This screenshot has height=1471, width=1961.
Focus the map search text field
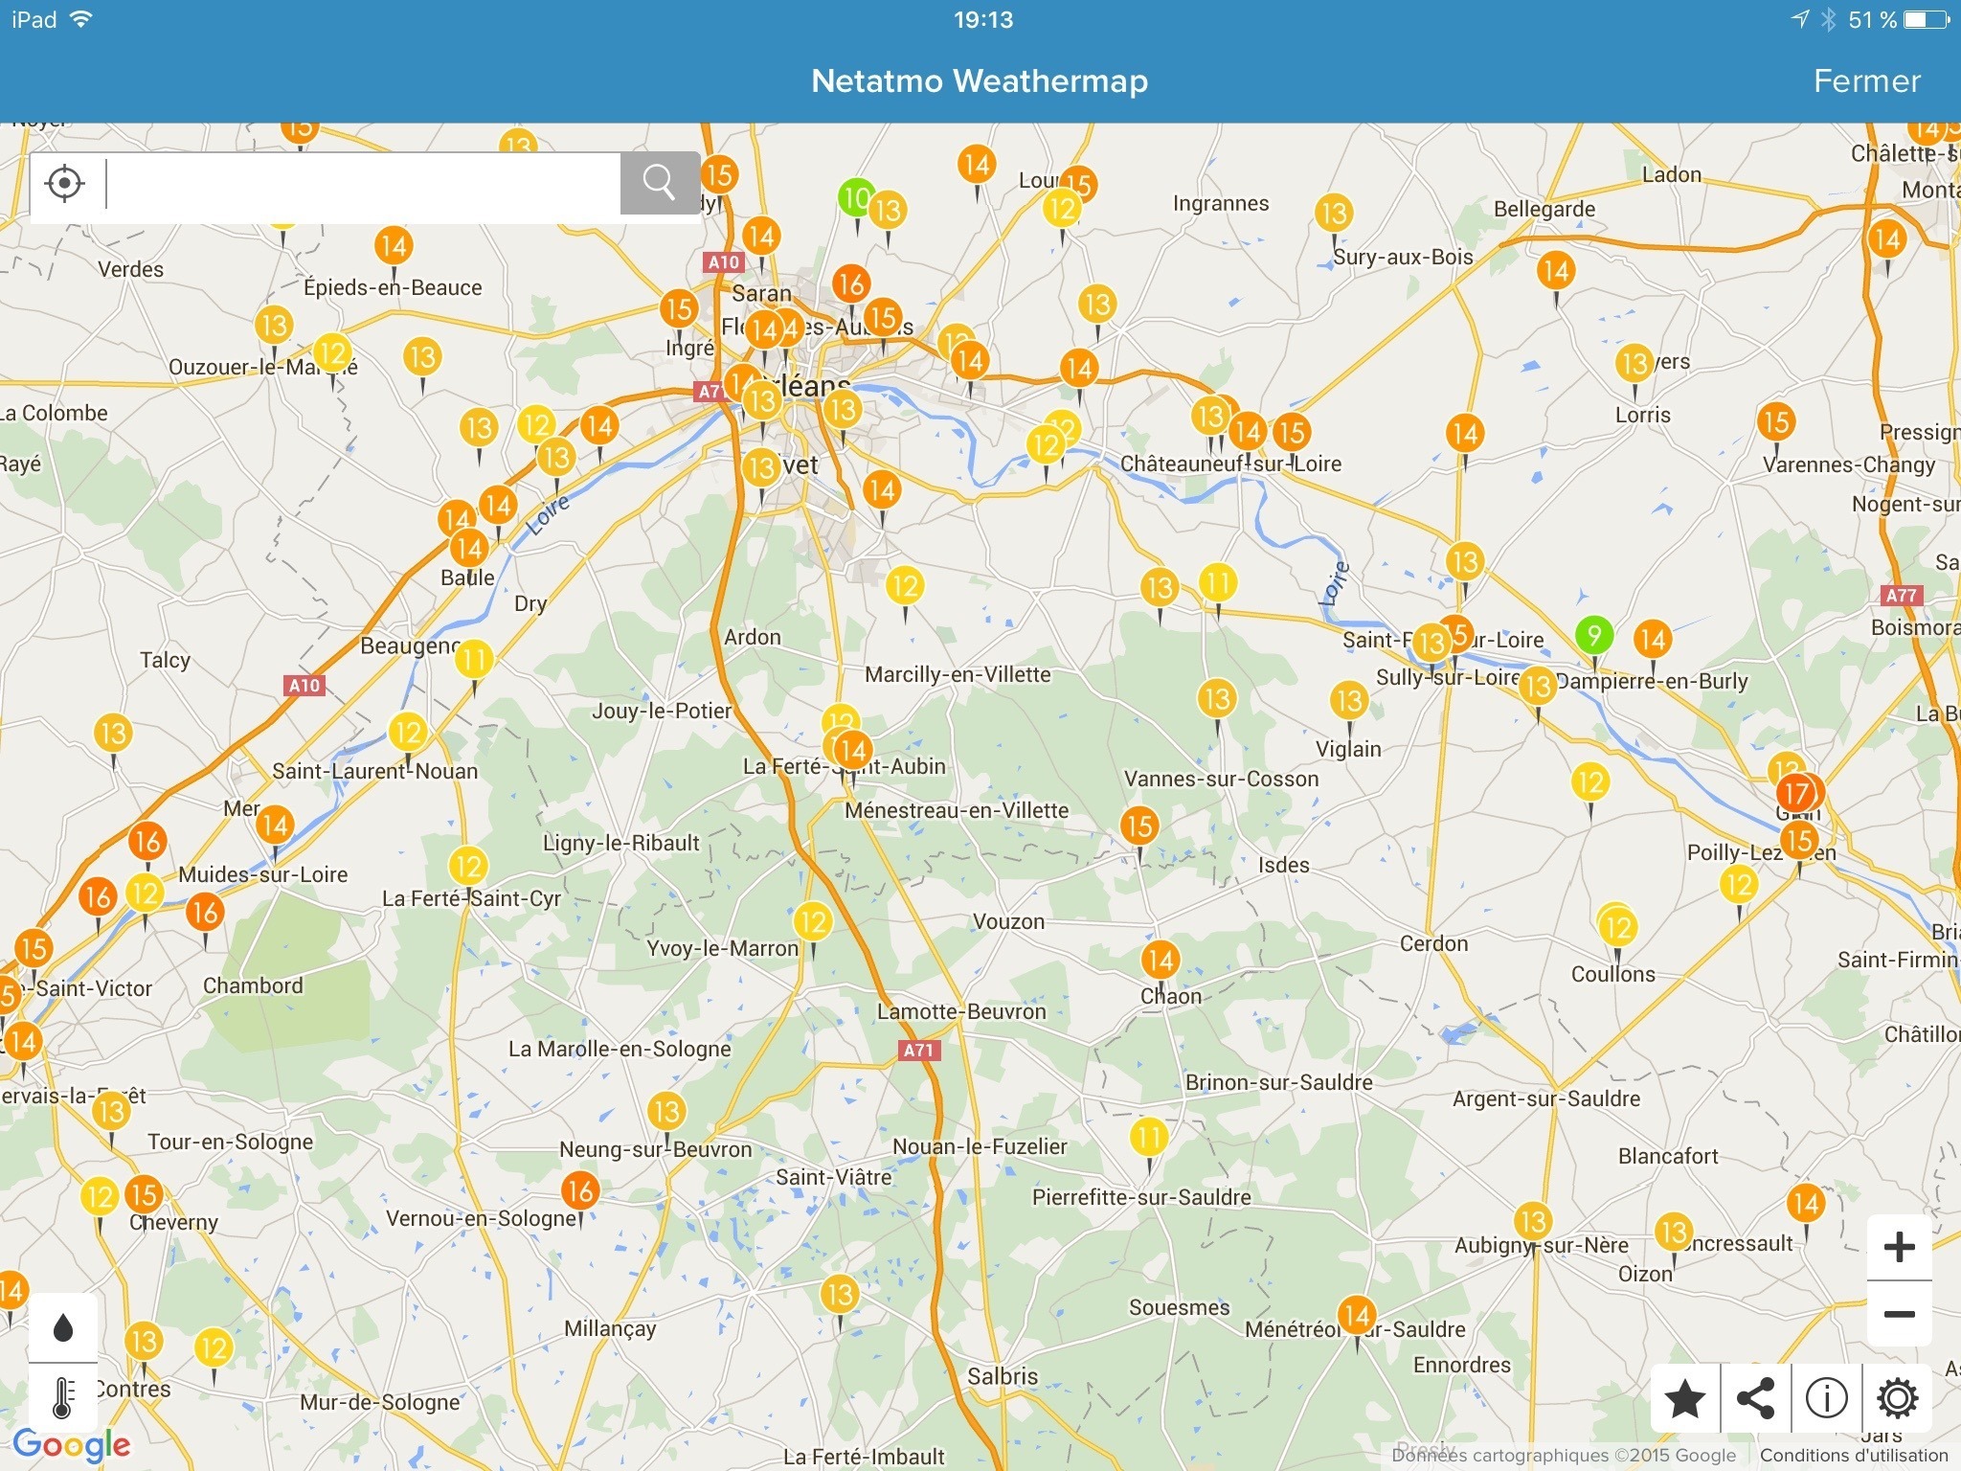tap(362, 183)
